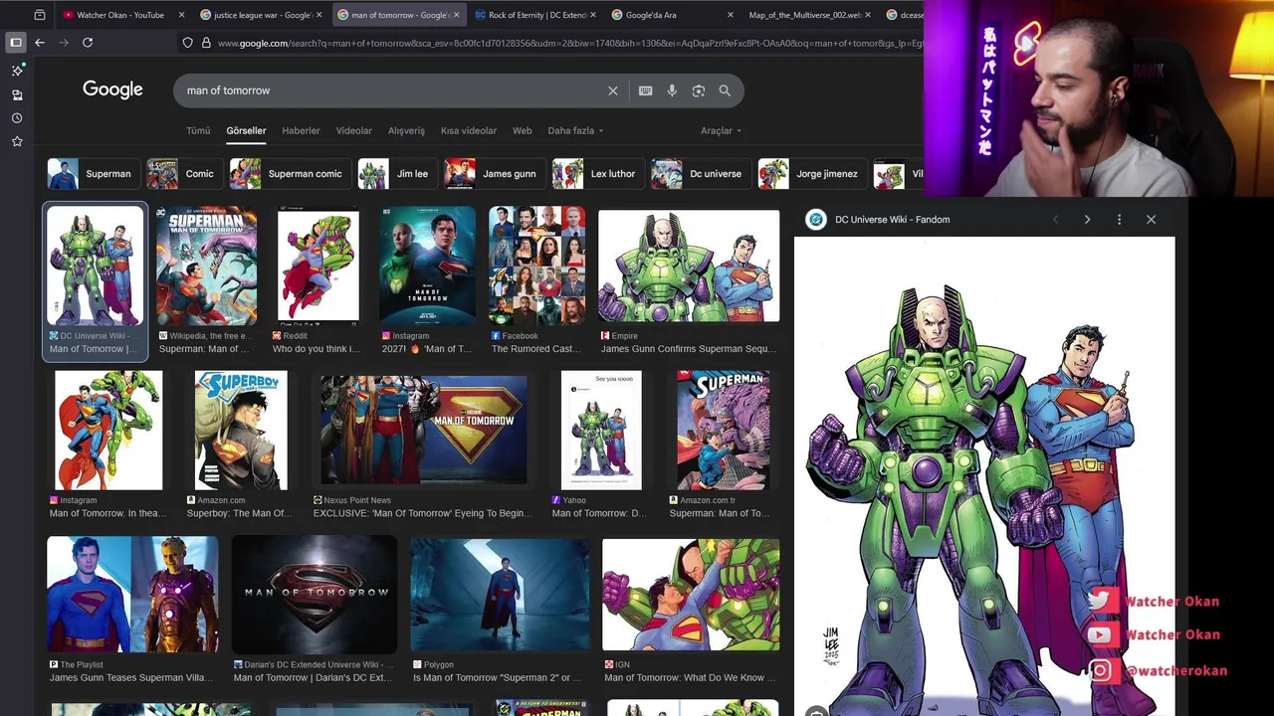Go to next image in preview panel
1274x716 pixels.
click(1087, 220)
